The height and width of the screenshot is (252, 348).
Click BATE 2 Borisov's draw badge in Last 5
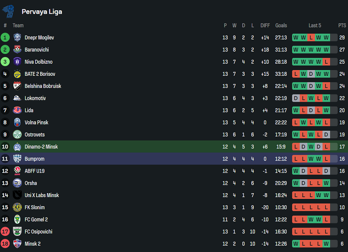pyautogui.click(x=311, y=74)
